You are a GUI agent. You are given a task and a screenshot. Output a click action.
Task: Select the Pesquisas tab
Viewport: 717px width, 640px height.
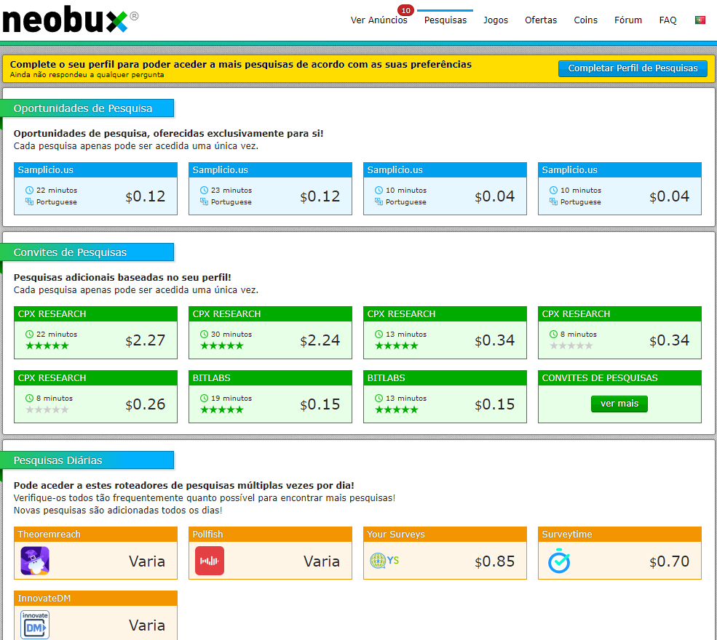coord(445,20)
